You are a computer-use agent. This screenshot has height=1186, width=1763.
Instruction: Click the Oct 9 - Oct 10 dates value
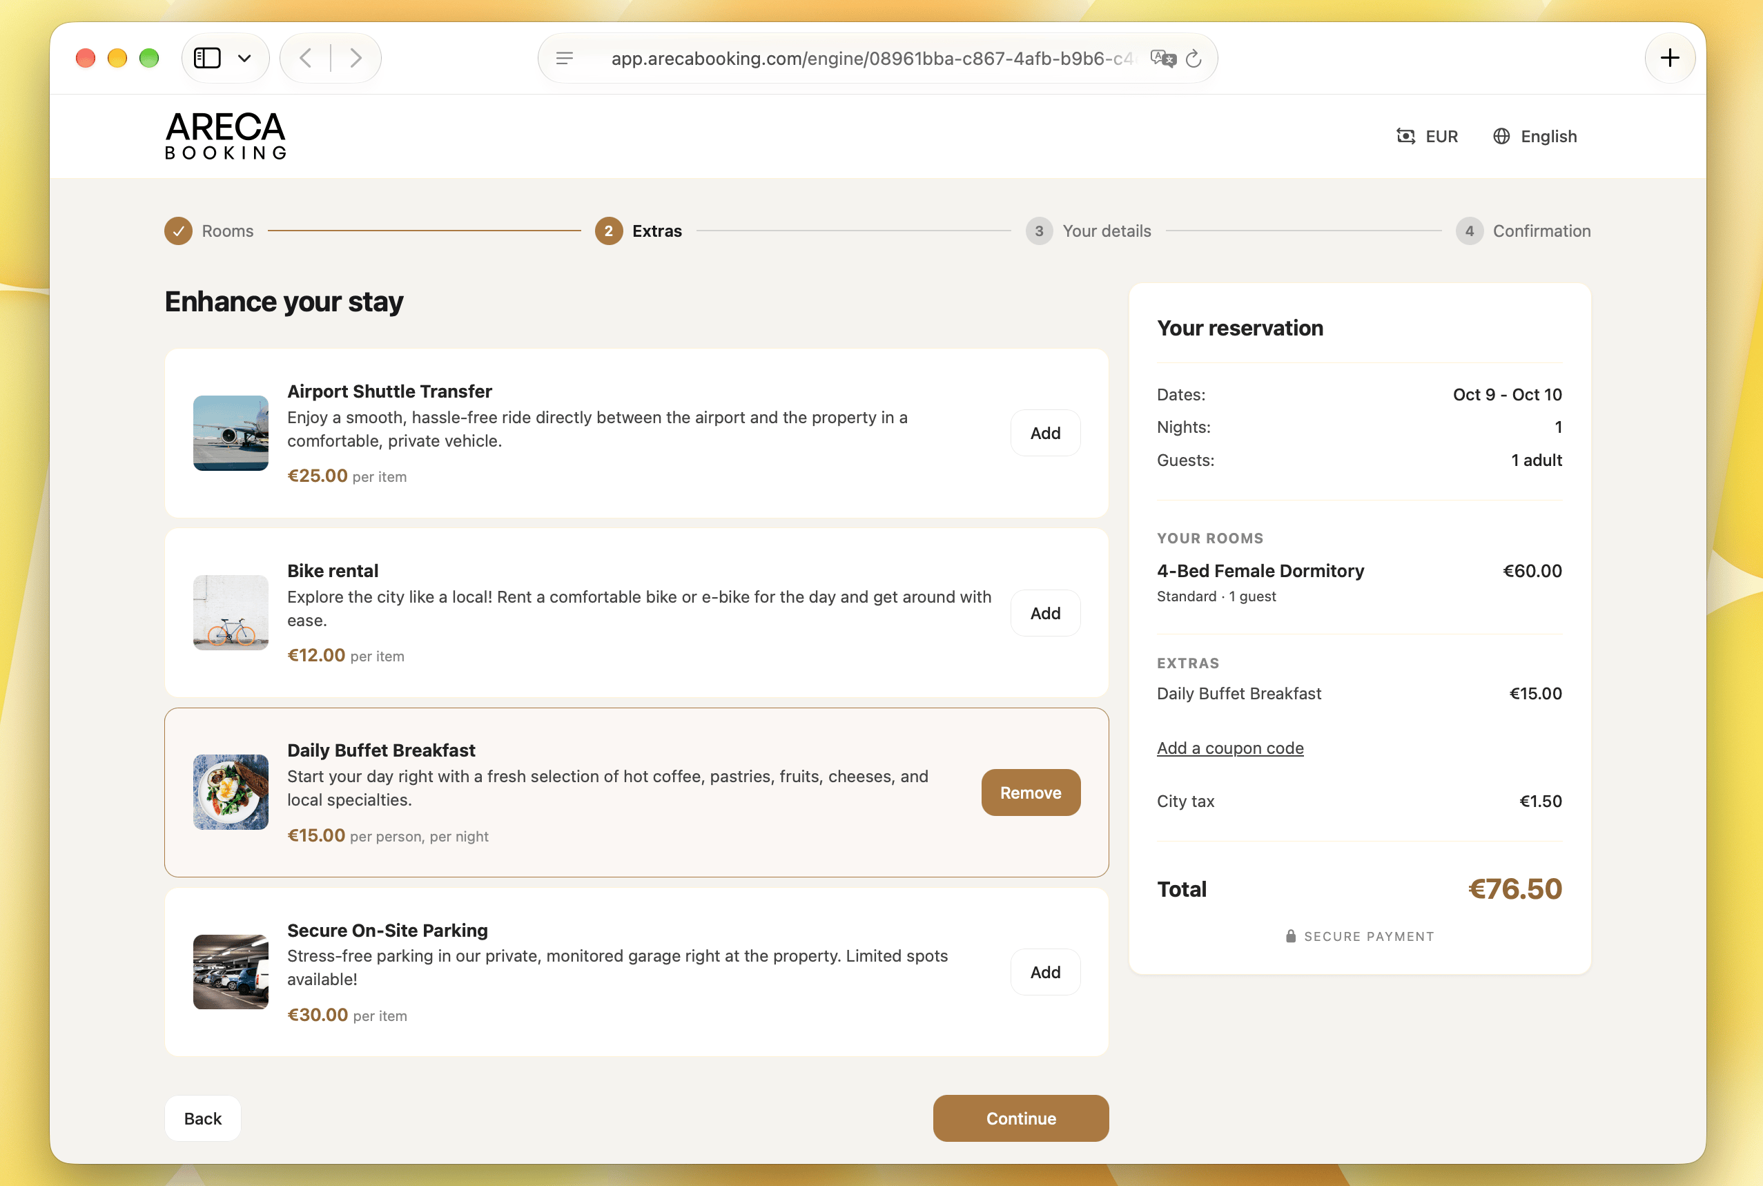pos(1508,395)
